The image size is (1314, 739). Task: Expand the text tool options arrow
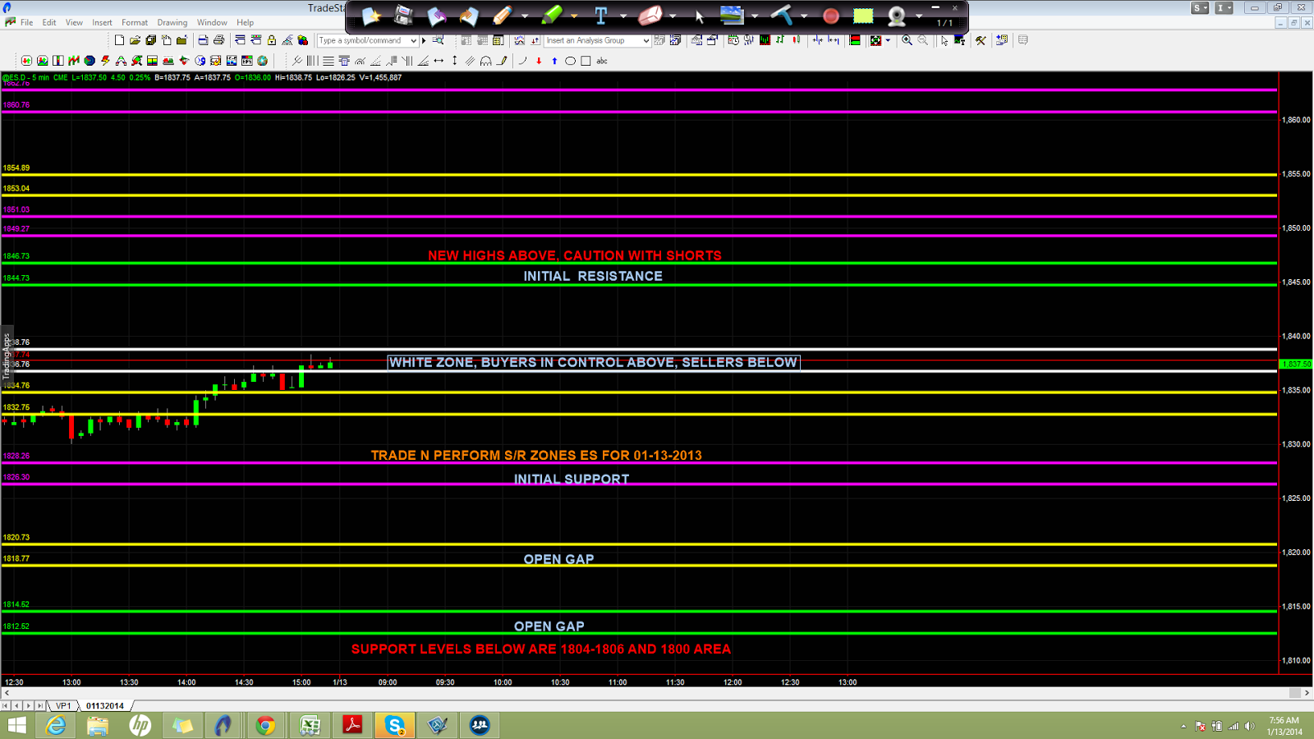pos(623,16)
